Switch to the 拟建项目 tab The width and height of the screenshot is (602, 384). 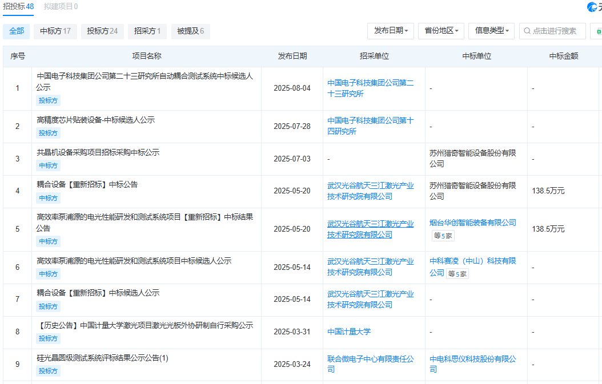61,6
